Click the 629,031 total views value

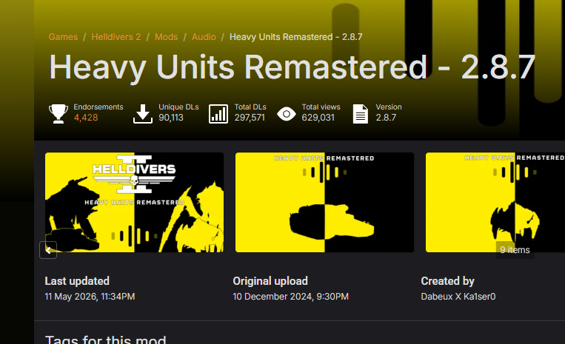(318, 118)
